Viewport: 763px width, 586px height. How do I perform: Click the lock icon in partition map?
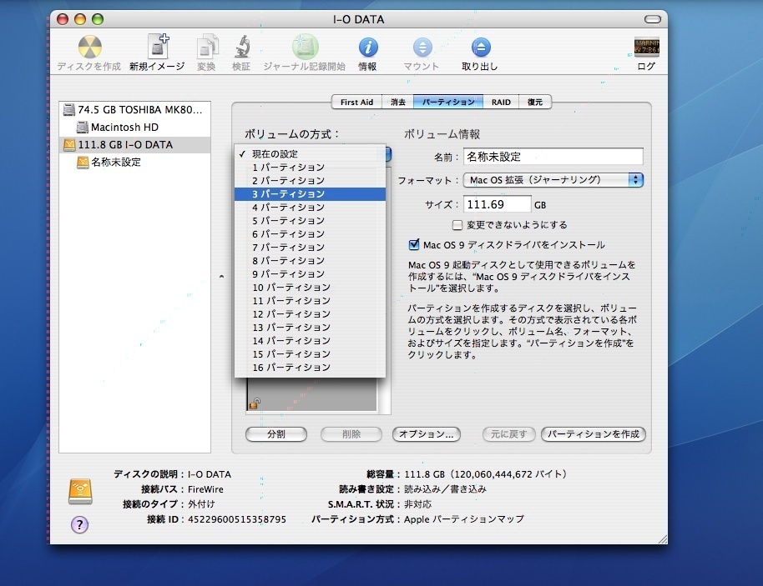255,403
